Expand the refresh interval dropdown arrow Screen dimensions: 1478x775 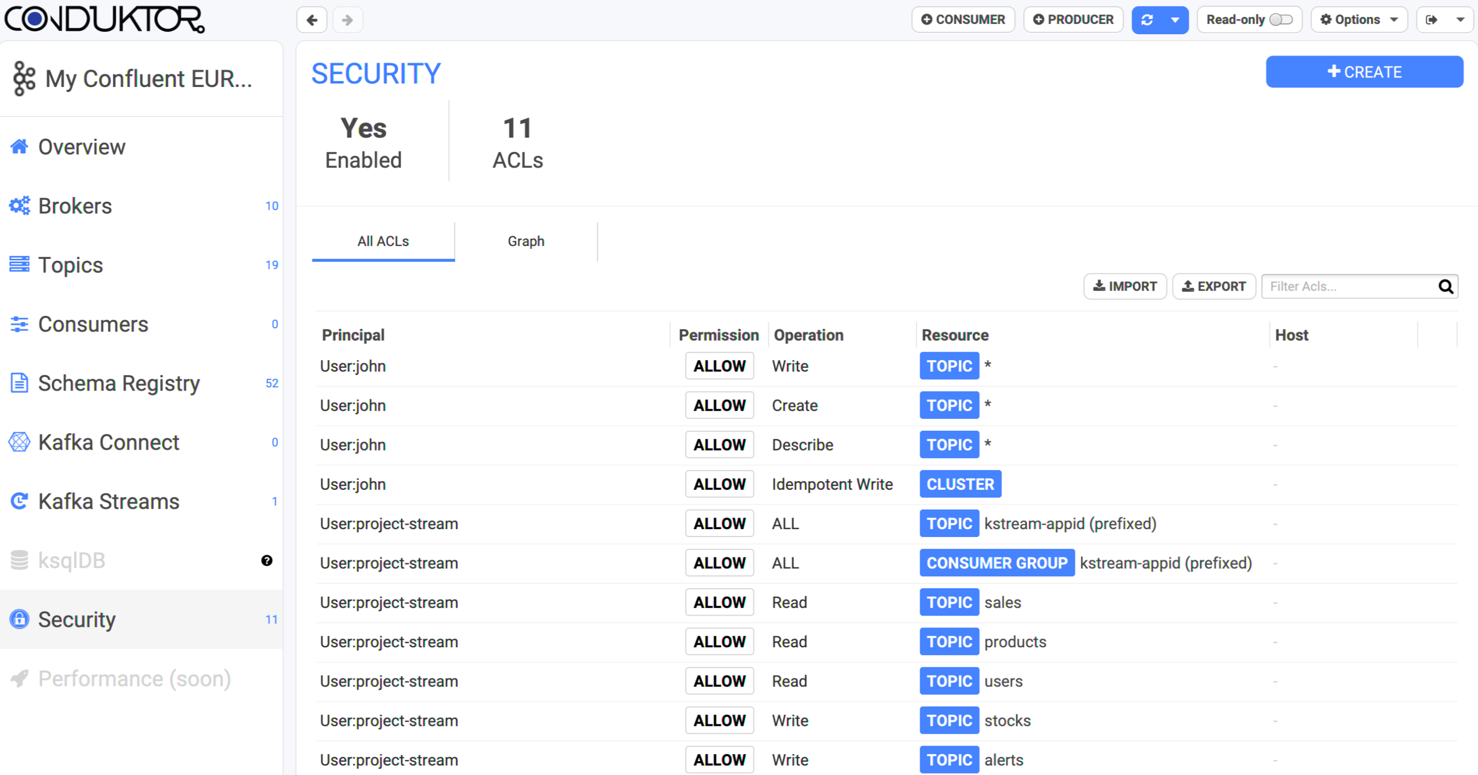[1175, 20]
